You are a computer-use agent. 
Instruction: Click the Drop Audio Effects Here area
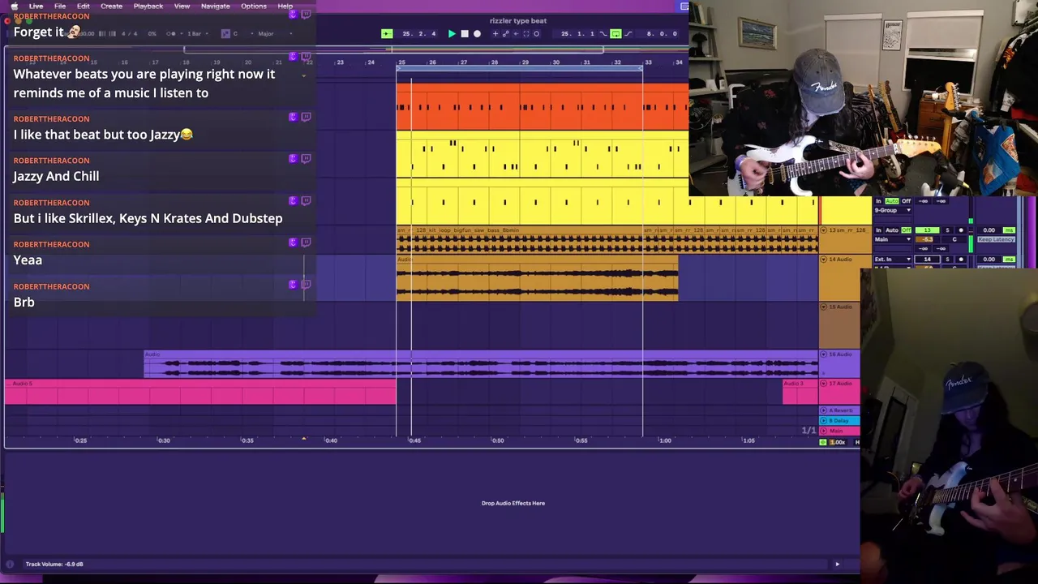[513, 503]
